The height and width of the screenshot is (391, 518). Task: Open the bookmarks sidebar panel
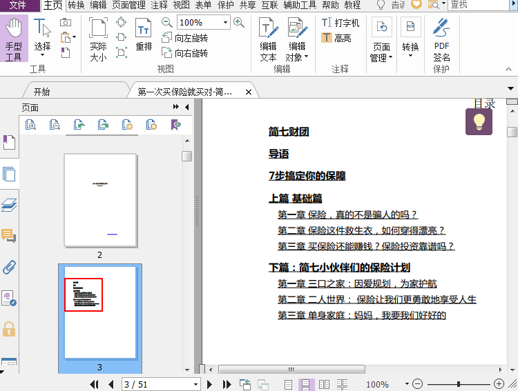pyautogui.click(x=9, y=142)
